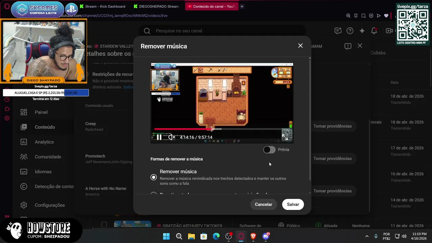Open the YouTube Studio help icon
The width and height of the screenshot is (432, 243).
pyautogui.click(x=350, y=31)
